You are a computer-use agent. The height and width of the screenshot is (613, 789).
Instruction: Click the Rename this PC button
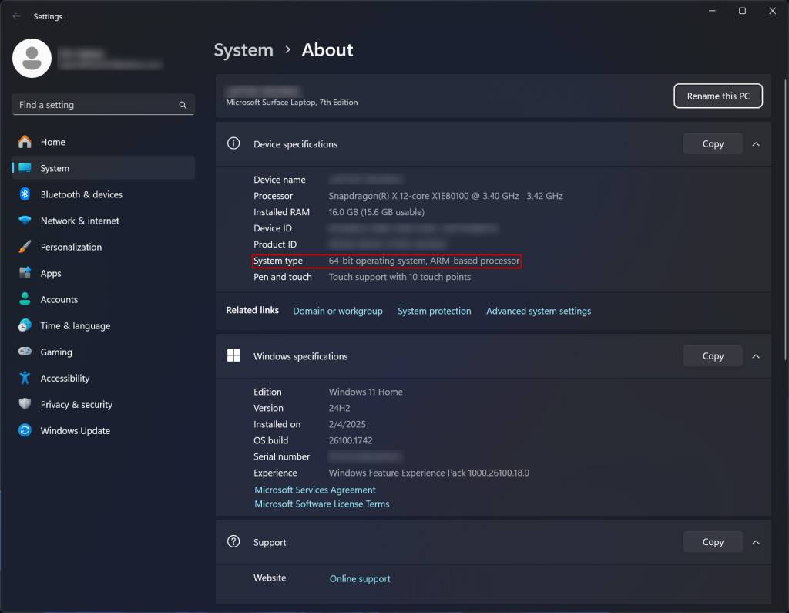718,96
